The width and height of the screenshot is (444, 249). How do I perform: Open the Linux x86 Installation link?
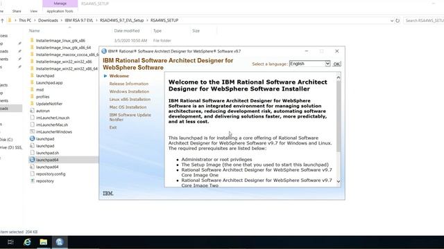tap(130, 100)
